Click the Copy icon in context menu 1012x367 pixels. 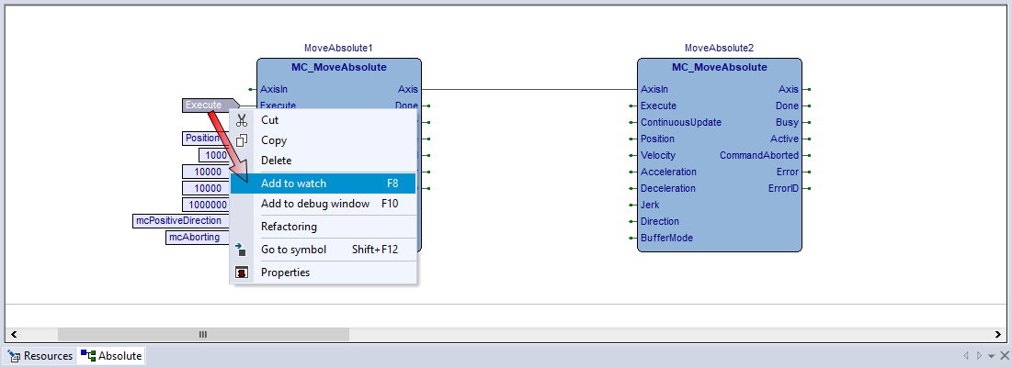pos(242,140)
